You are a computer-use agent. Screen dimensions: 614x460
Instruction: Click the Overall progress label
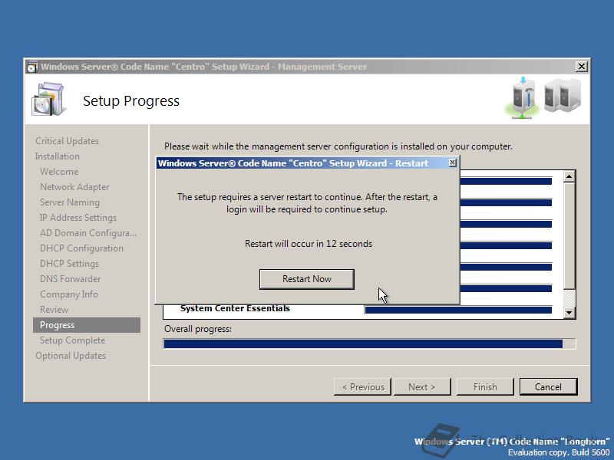(198, 329)
